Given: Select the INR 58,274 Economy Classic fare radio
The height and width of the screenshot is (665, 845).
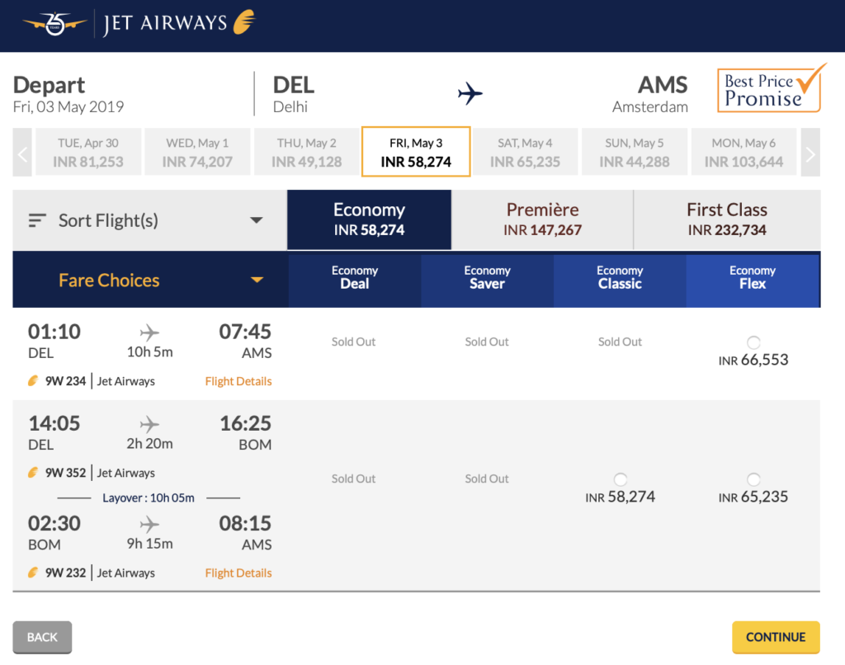Looking at the screenshot, I should (619, 479).
